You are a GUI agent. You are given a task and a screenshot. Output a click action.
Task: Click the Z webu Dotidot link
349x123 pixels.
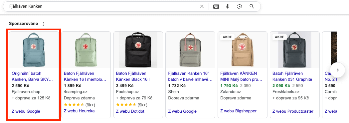pos(130,111)
